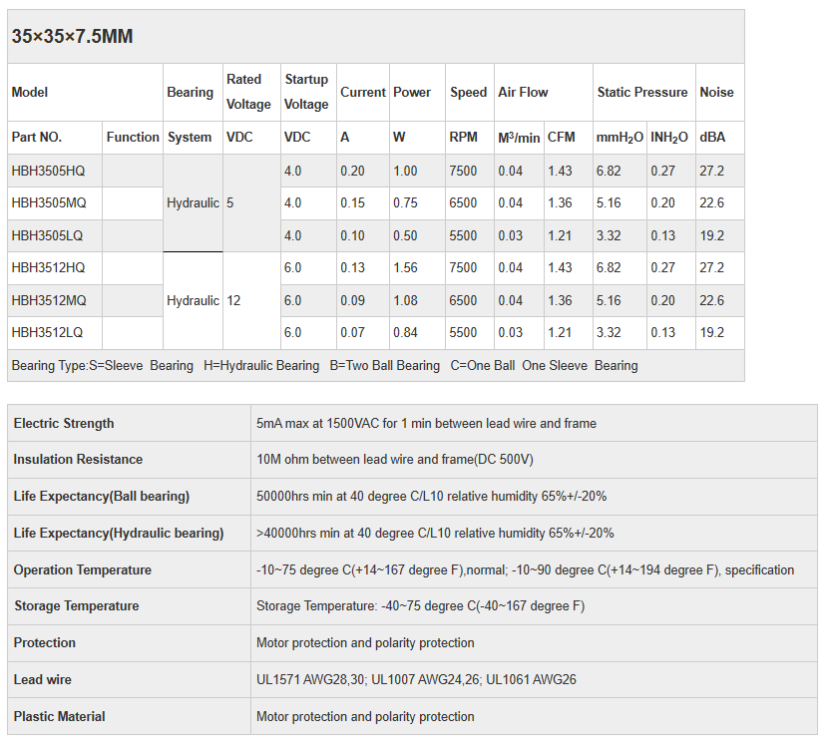Select the Operation Temperature row label
826x749 pixels.
83,569
